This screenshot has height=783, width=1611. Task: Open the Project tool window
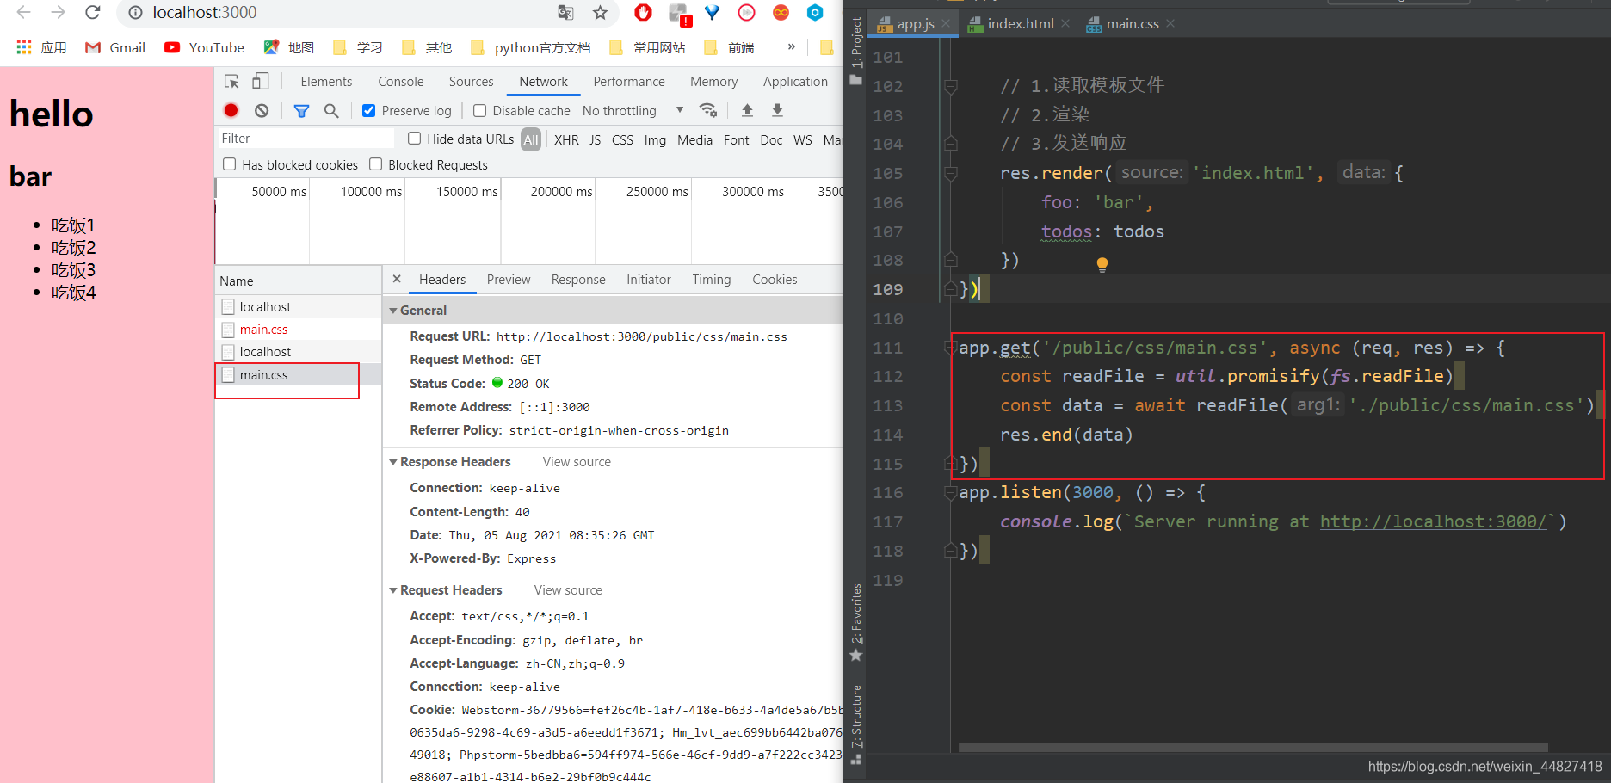click(855, 50)
